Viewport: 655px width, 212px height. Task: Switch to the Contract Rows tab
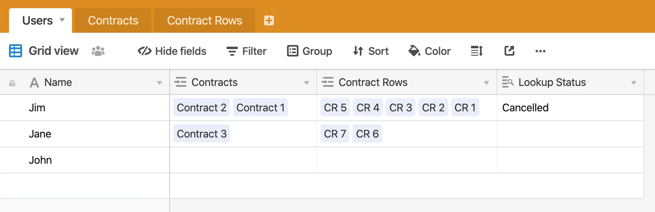(x=204, y=20)
